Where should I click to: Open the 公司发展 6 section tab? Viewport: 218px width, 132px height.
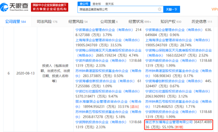[109, 21]
